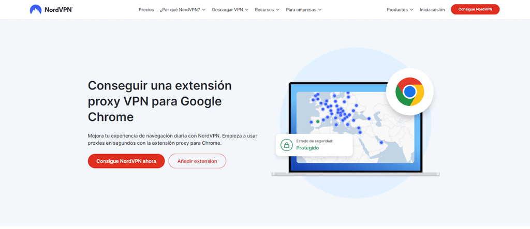Expand the ¿Por qué NordVPN? menu
The height and width of the screenshot is (229, 530).
(x=183, y=10)
